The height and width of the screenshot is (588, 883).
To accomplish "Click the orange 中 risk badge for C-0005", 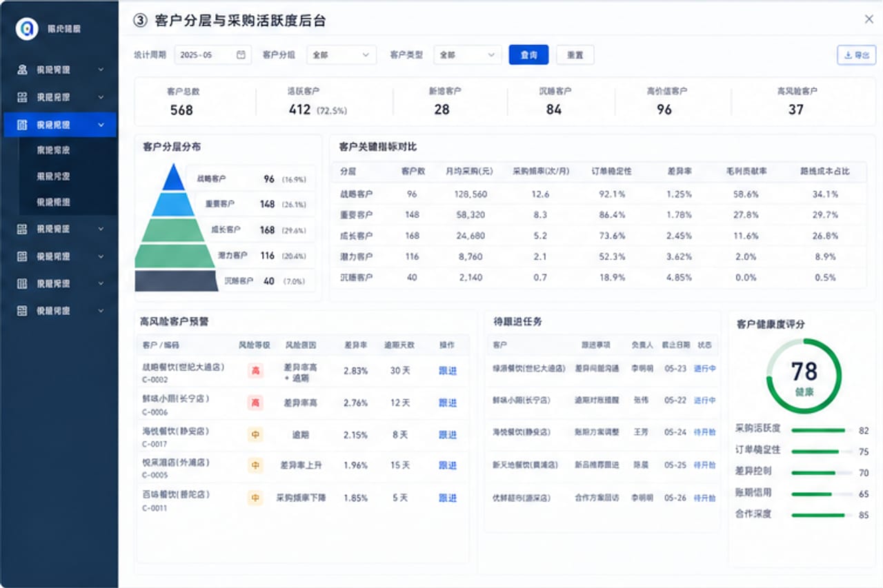I will (255, 466).
